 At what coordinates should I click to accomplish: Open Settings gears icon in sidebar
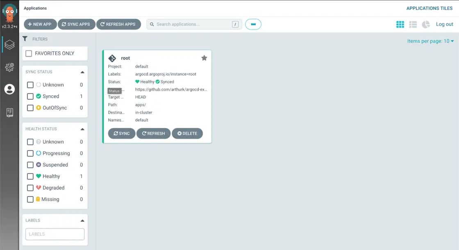pyautogui.click(x=9, y=67)
